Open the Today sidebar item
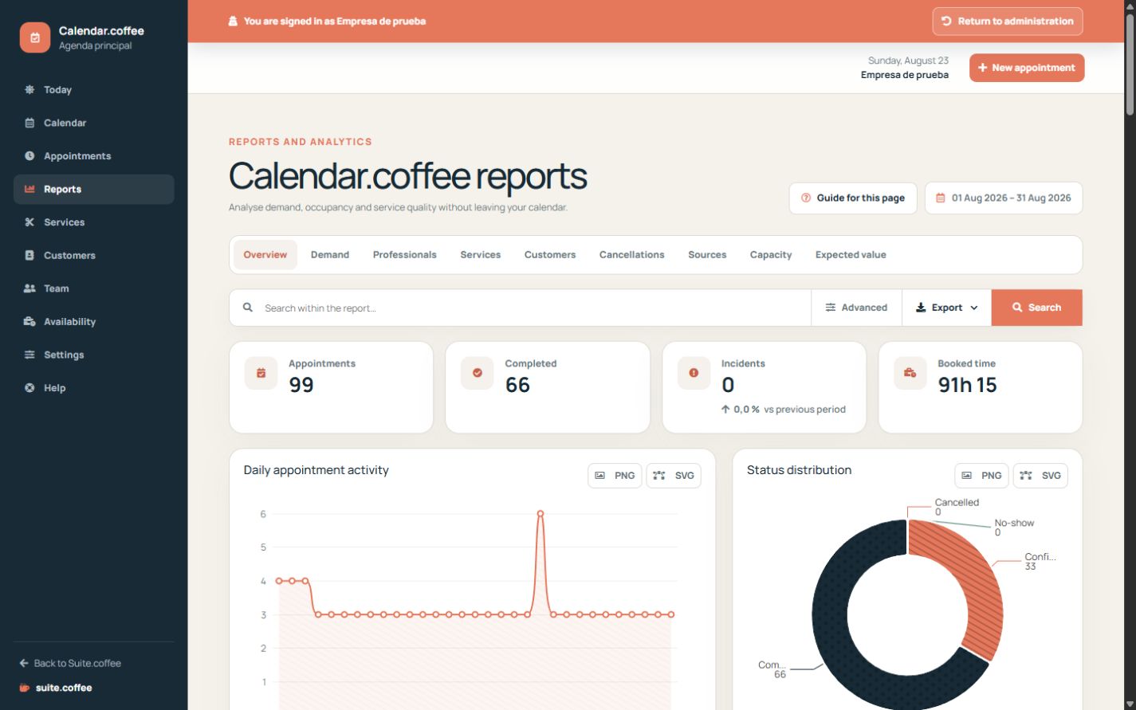1136x710 pixels. coord(94,90)
